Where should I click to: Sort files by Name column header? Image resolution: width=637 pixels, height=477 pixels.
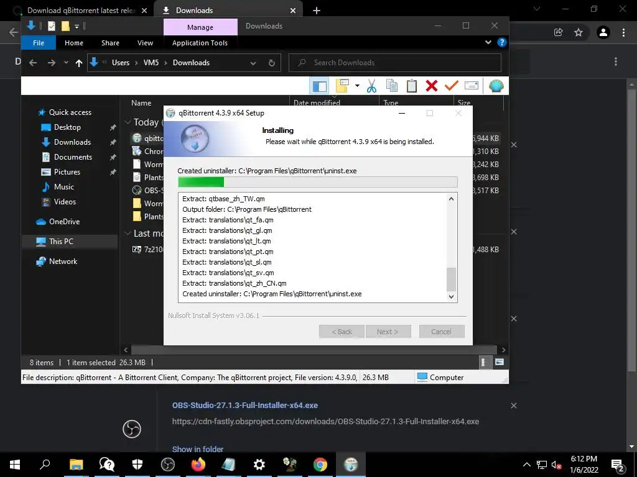click(141, 103)
